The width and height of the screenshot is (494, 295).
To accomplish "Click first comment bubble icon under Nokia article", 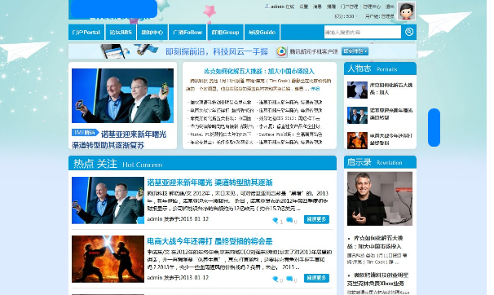I will click(275, 220).
